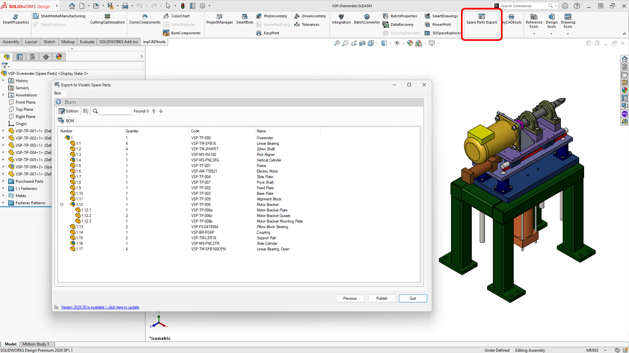Viewport: 629px width, 353px height.
Task: Open the Edit Appearance color tool
Action: (x=410, y=43)
